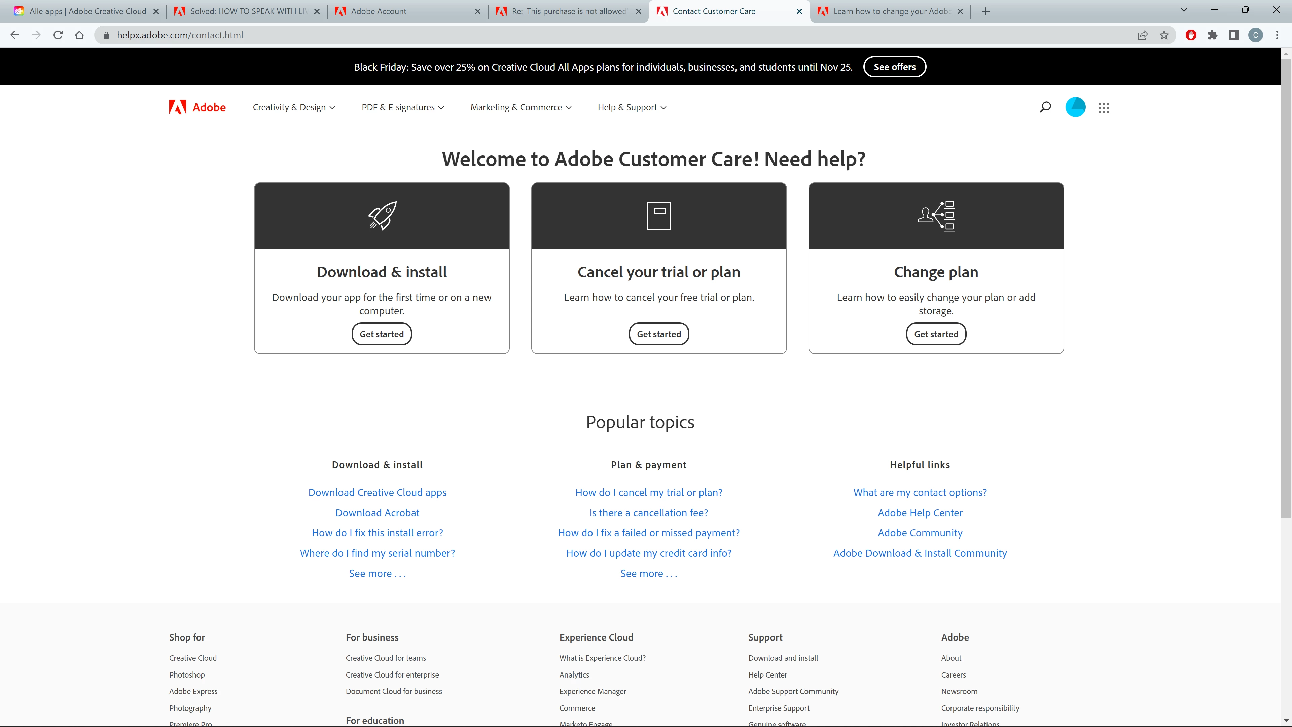Click the browser home icon
Viewport: 1292px width, 727px height.
coord(79,35)
